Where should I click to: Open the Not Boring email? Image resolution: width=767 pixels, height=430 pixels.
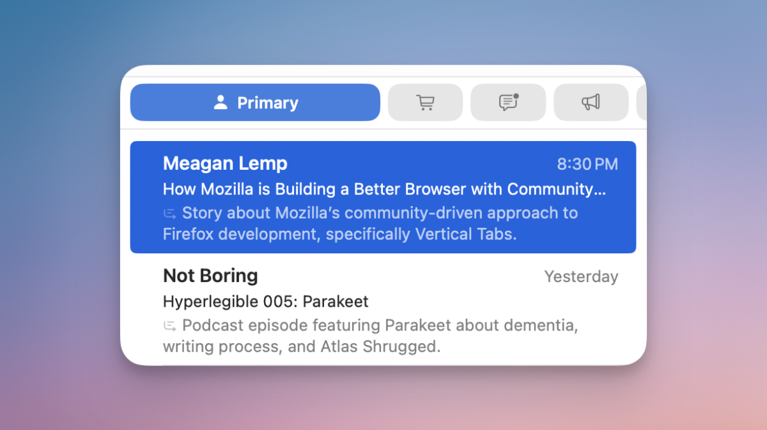tap(383, 310)
